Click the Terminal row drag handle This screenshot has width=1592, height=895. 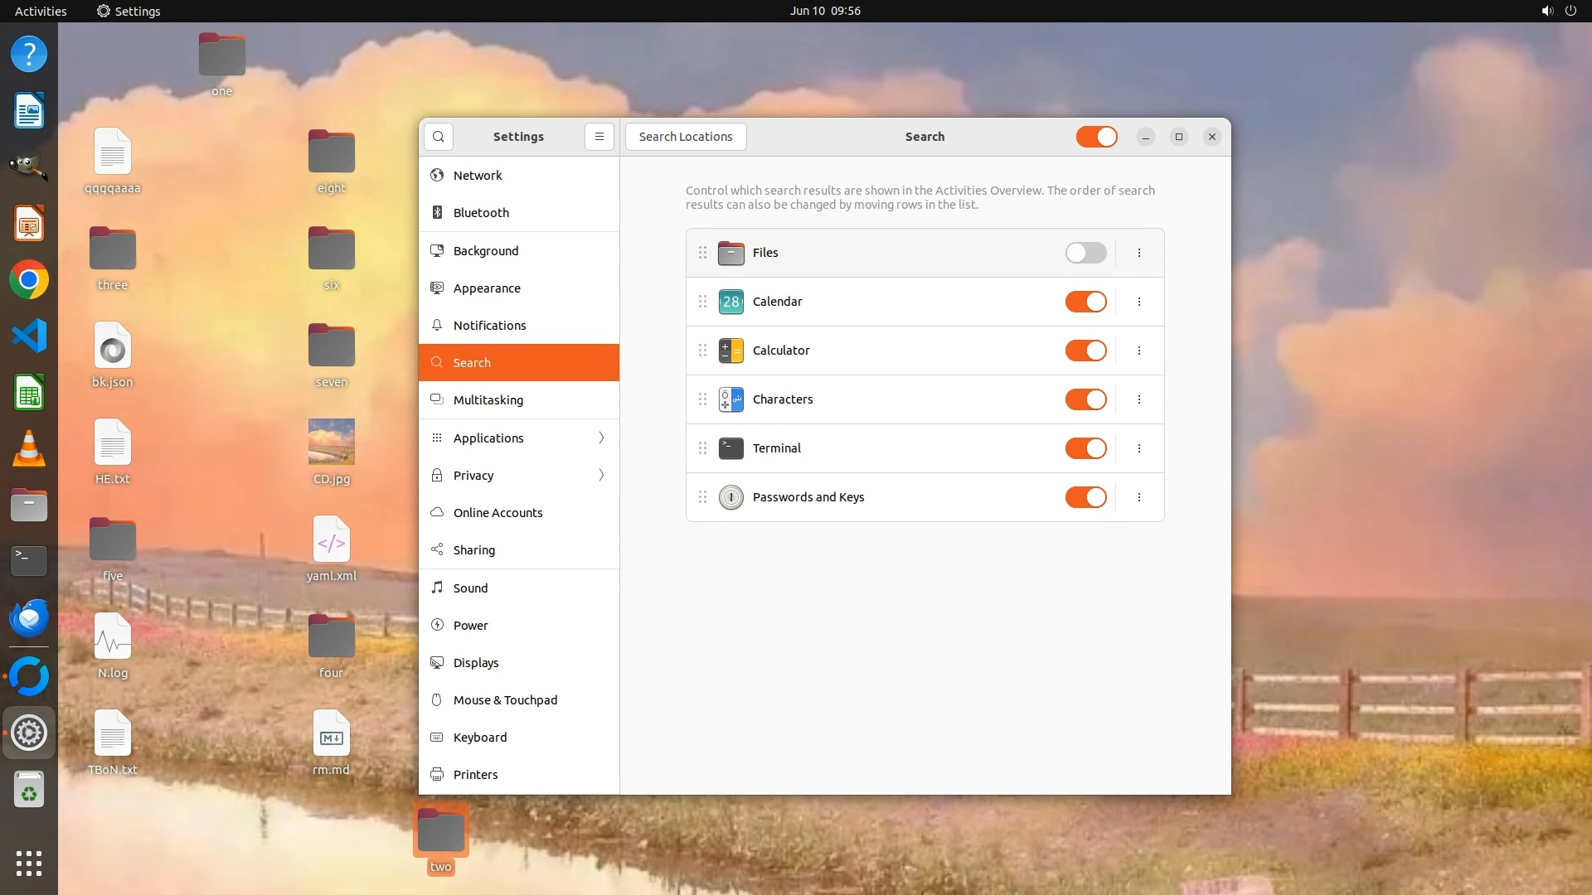point(702,448)
